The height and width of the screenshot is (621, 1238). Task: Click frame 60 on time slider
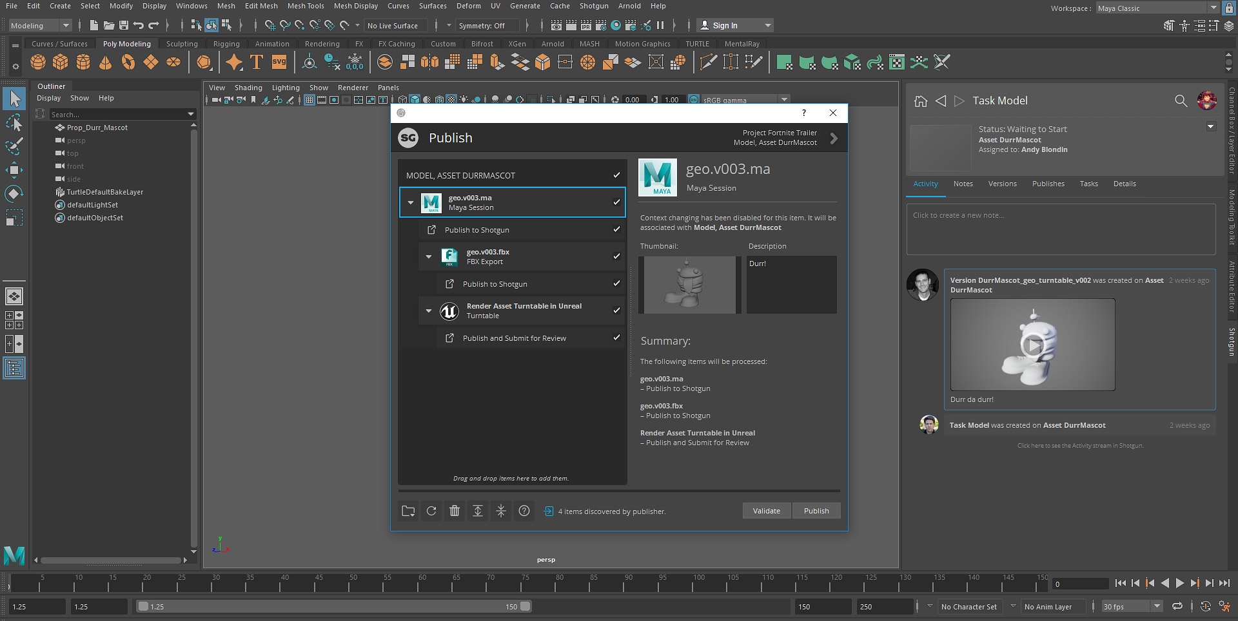pyautogui.click(x=422, y=584)
